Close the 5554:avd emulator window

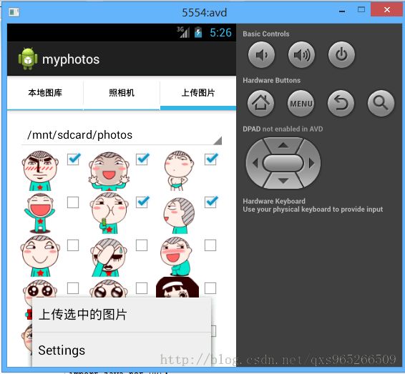tap(386, 10)
